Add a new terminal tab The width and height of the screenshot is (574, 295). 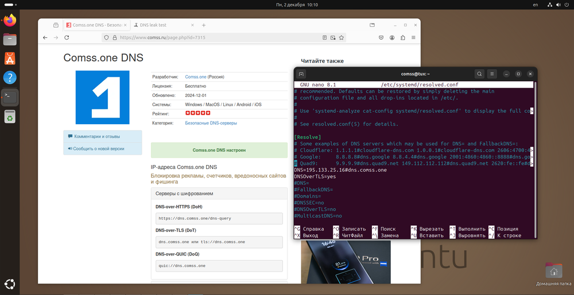click(x=301, y=74)
